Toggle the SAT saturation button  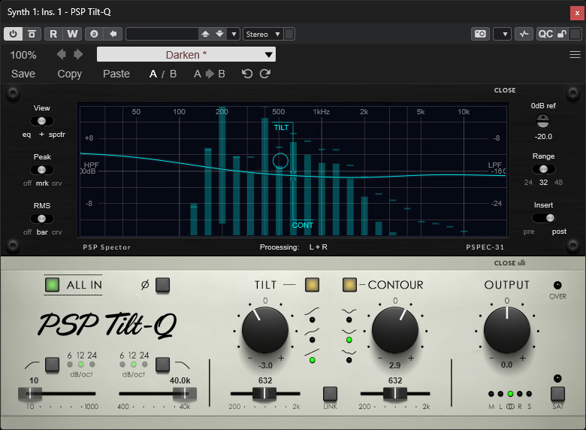coord(557,394)
